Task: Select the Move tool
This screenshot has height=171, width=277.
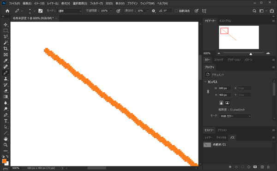Action: coord(6,24)
